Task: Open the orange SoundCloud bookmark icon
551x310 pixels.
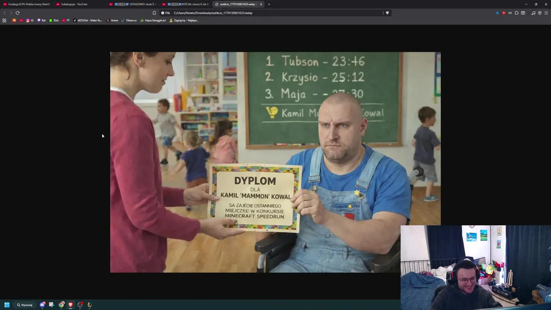Action: coord(14,20)
